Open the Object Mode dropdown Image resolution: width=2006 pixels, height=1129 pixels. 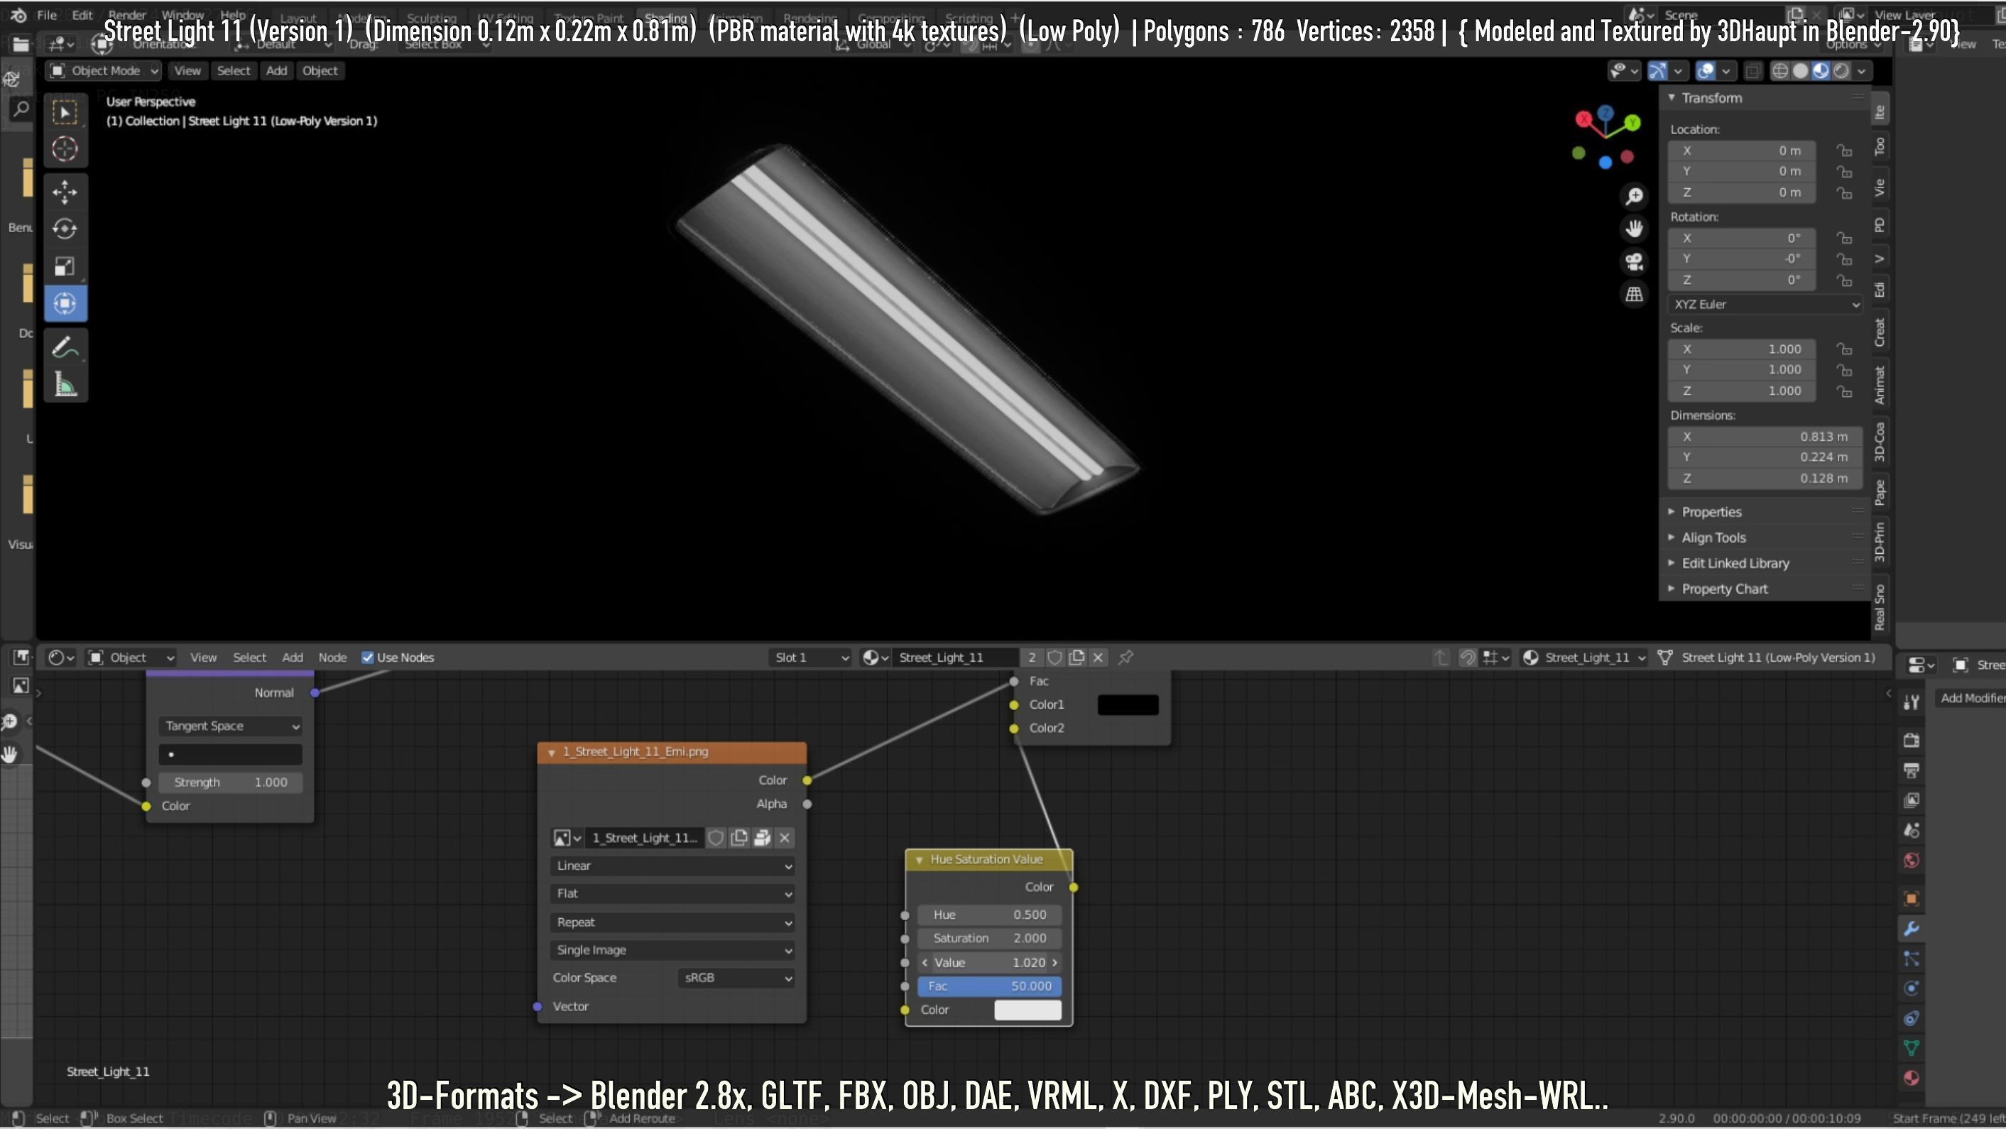[x=104, y=71]
